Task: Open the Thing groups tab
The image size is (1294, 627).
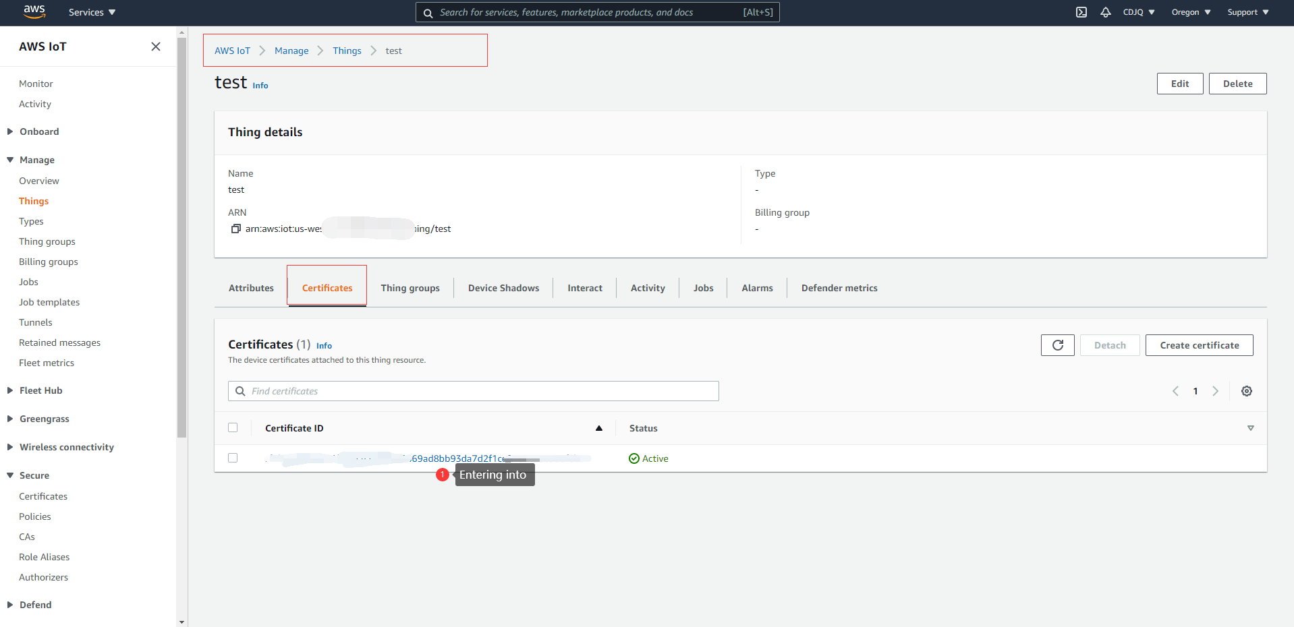Action: [410, 288]
